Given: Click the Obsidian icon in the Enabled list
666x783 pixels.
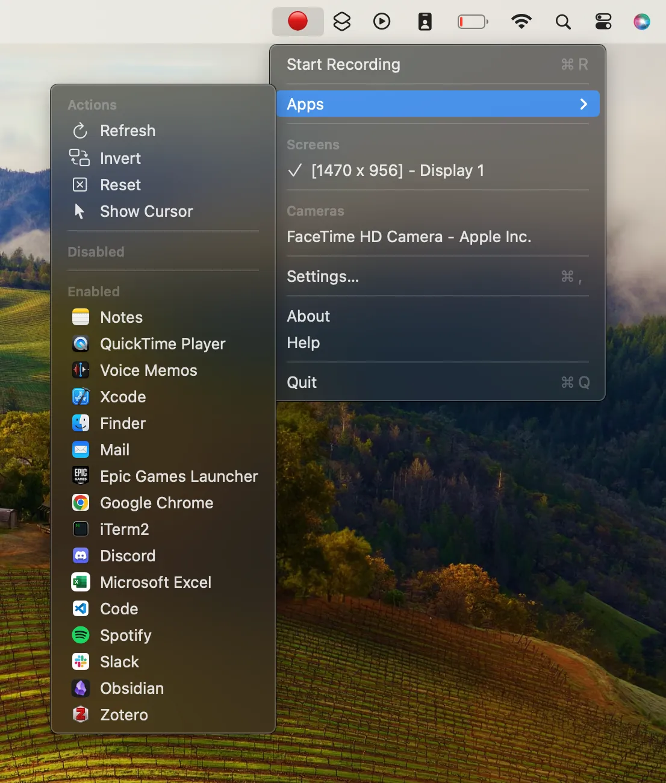Looking at the screenshot, I should click(x=80, y=688).
